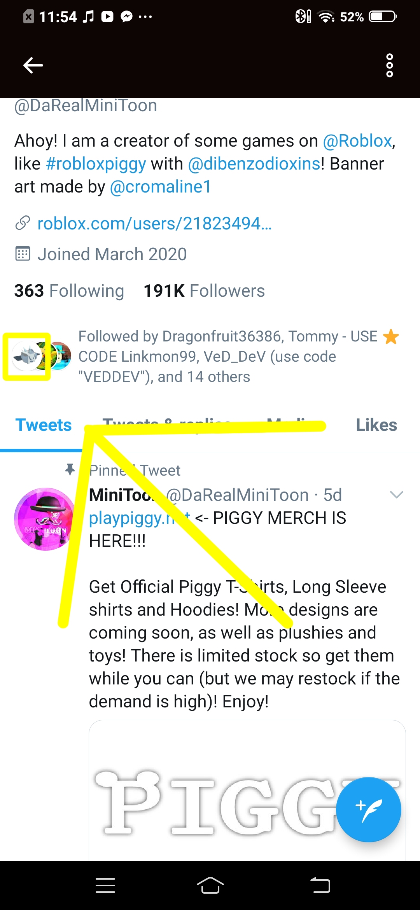The height and width of the screenshot is (910, 420).
Task: Open the @dibenzodioxins mention
Action: click(254, 164)
